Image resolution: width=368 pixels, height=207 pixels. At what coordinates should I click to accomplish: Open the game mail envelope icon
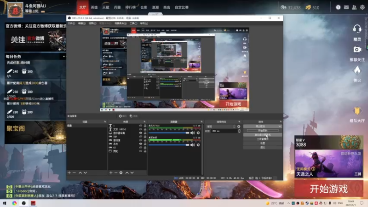pyautogui.click(x=346, y=7)
